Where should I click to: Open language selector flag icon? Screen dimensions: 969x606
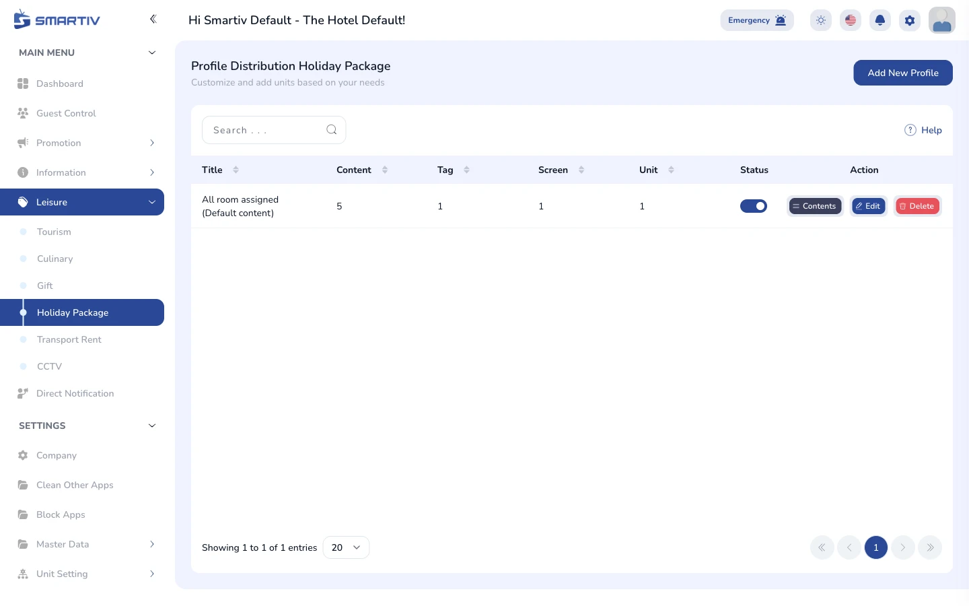851,20
